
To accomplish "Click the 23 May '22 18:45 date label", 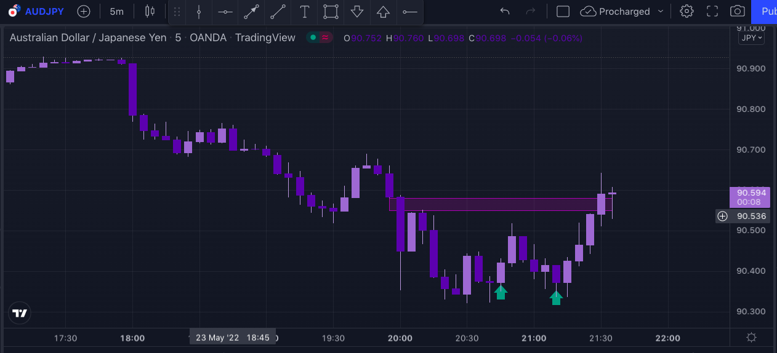I will pyautogui.click(x=232, y=337).
